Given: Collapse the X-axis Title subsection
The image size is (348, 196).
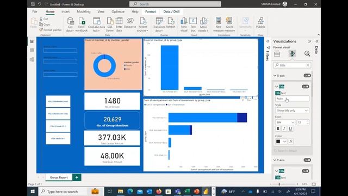Looking at the screenshot, I should tap(277, 87).
